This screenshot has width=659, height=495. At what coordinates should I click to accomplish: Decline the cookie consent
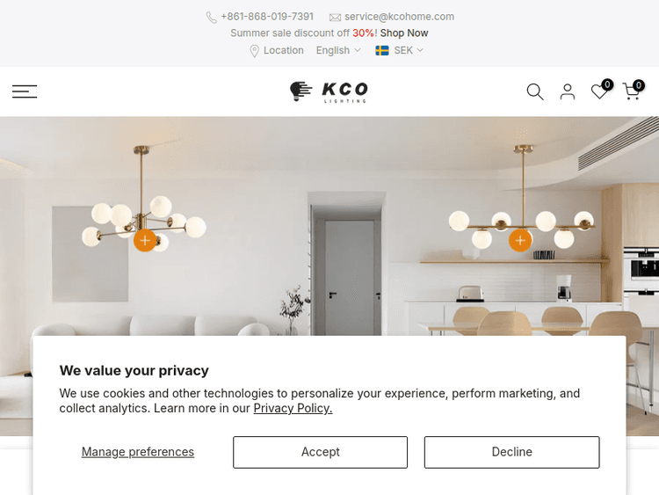(512, 452)
